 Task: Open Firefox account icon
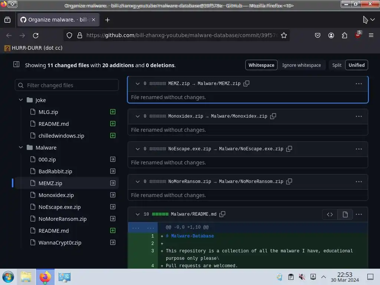pyautogui.click(x=331, y=35)
